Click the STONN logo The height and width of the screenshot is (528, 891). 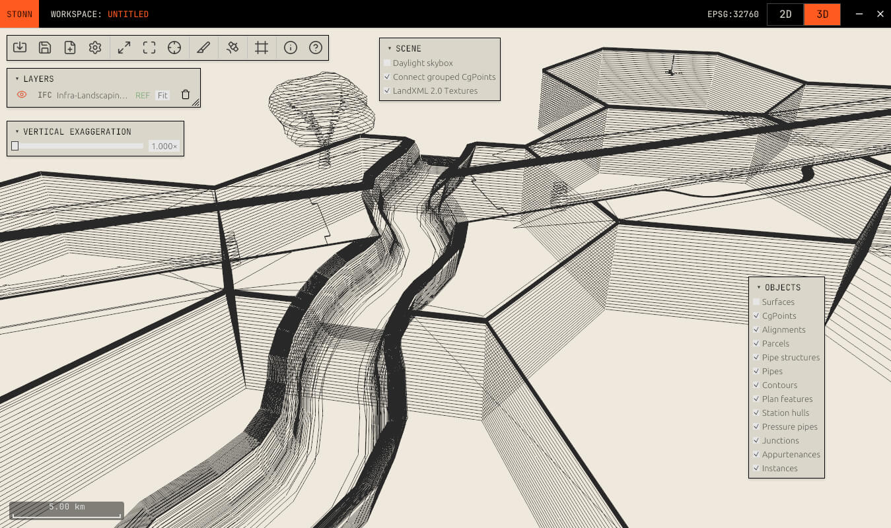click(20, 14)
